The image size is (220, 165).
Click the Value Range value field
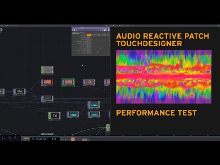click(x=89, y=45)
